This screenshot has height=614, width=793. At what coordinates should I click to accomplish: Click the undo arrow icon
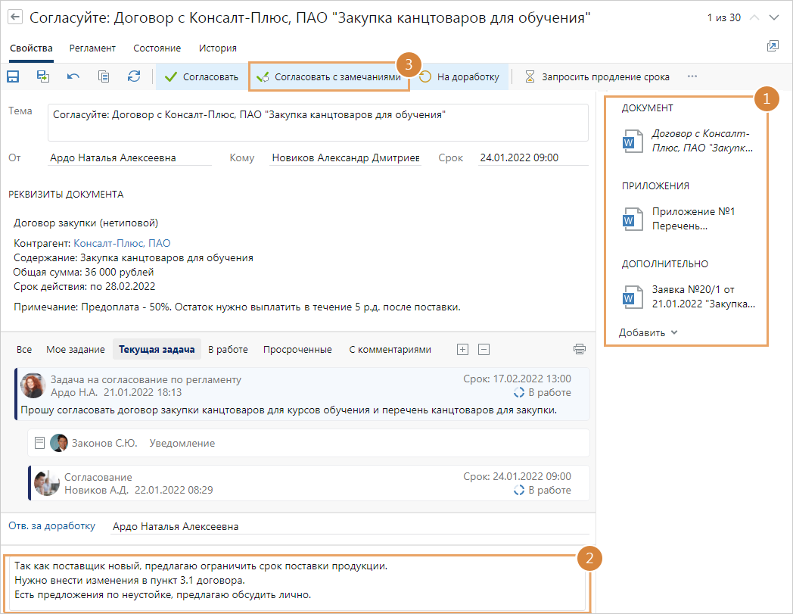[x=73, y=76]
